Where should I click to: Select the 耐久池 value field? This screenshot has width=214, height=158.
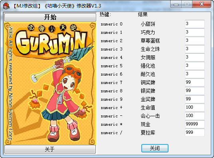point(195,74)
